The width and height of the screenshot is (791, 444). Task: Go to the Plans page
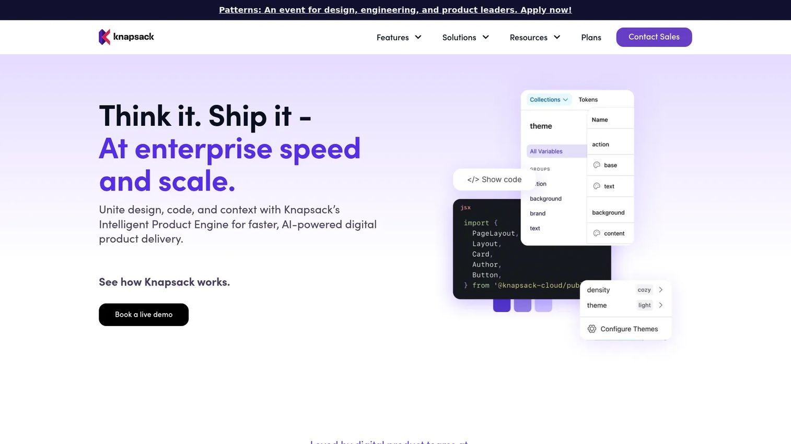point(591,38)
